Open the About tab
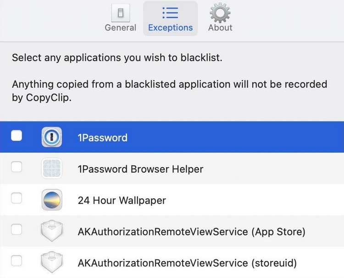The width and height of the screenshot is (344, 278). click(x=220, y=27)
